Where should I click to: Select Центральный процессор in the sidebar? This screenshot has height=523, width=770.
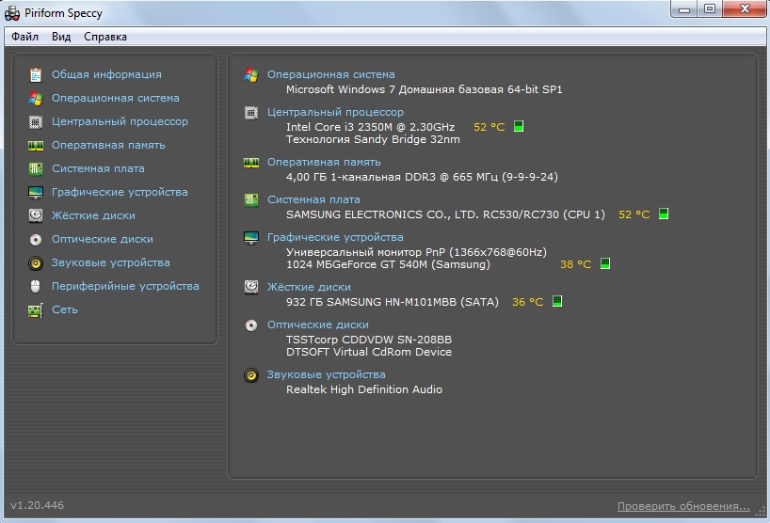pos(120,121)
